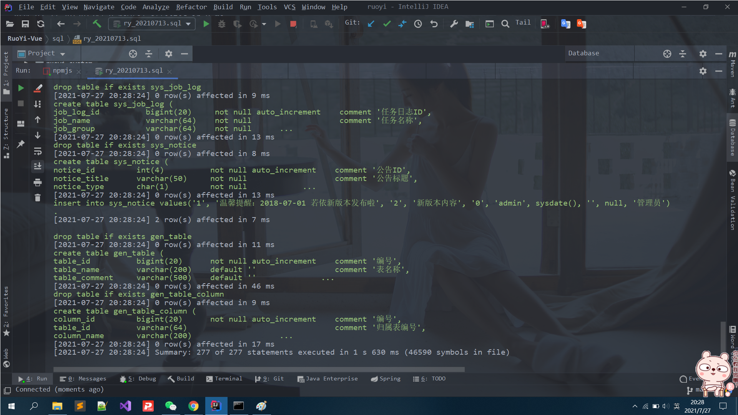
Task: Open the Database side tool window
Action: coord(733,138)
